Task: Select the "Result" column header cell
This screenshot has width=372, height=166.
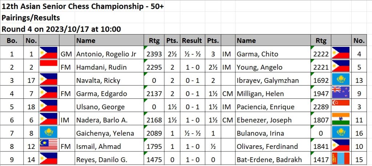Action: click(192, 41)
